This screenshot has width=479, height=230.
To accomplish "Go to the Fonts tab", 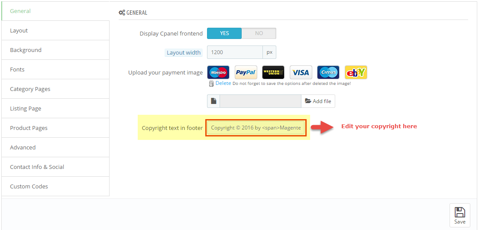I will click(55, 70).
